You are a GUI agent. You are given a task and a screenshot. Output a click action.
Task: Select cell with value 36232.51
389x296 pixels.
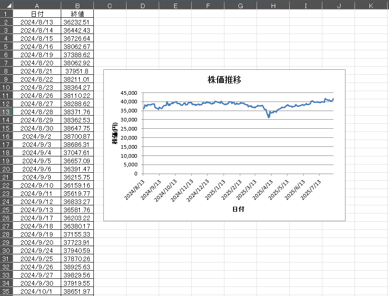[77, 22]
